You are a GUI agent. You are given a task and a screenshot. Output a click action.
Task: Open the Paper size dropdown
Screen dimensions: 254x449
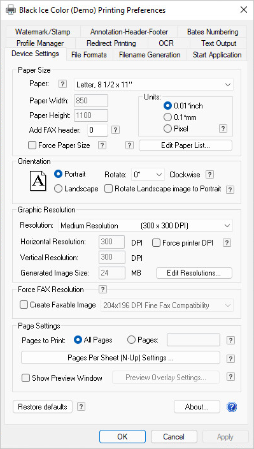pos(153,85)
